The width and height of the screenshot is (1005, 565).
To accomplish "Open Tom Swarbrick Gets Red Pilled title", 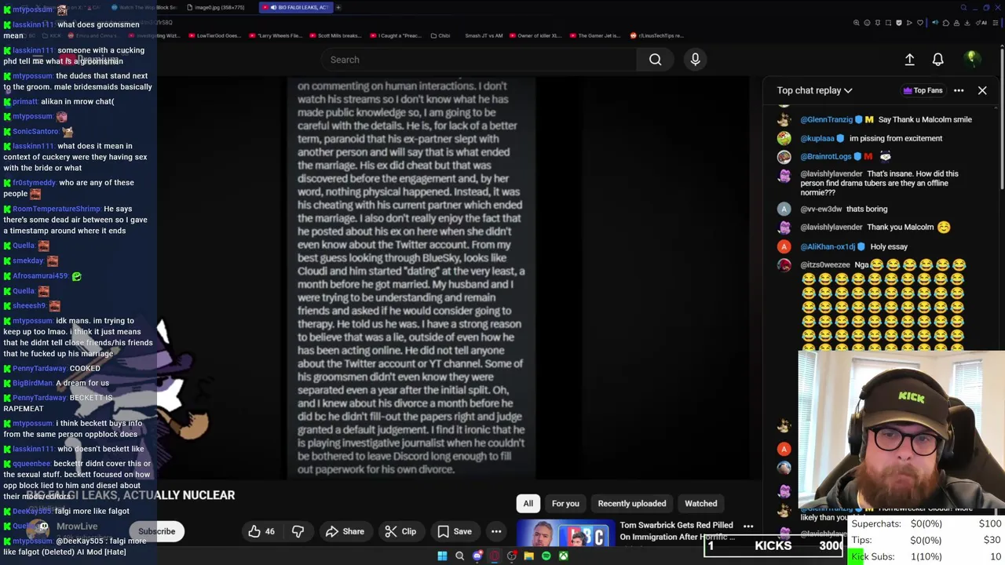I will tap(677, 530).
